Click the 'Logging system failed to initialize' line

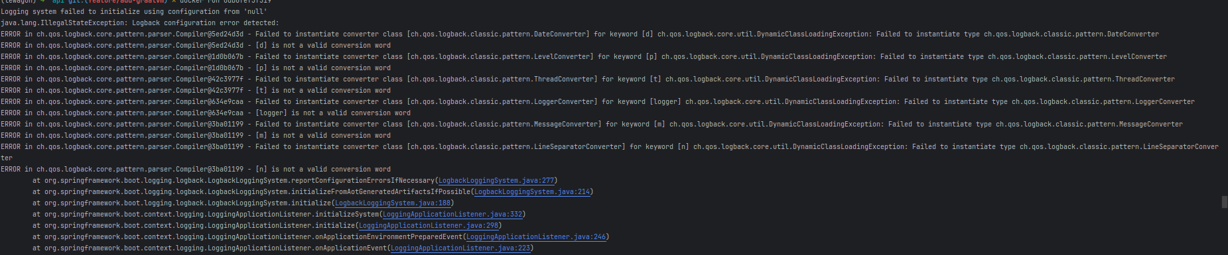coord(134,11)
